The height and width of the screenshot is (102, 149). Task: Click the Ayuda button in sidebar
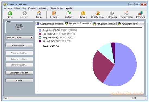click(19, 80)
